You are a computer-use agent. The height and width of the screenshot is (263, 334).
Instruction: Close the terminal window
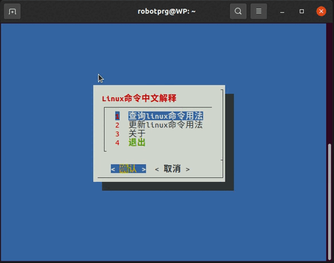click(x=321, y=11)
